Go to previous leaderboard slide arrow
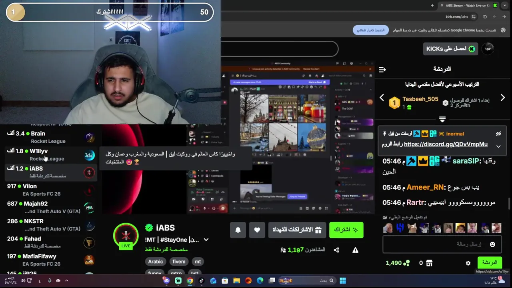Image resolution: width=512 pixels, height=288 pixels. (382, 98)
